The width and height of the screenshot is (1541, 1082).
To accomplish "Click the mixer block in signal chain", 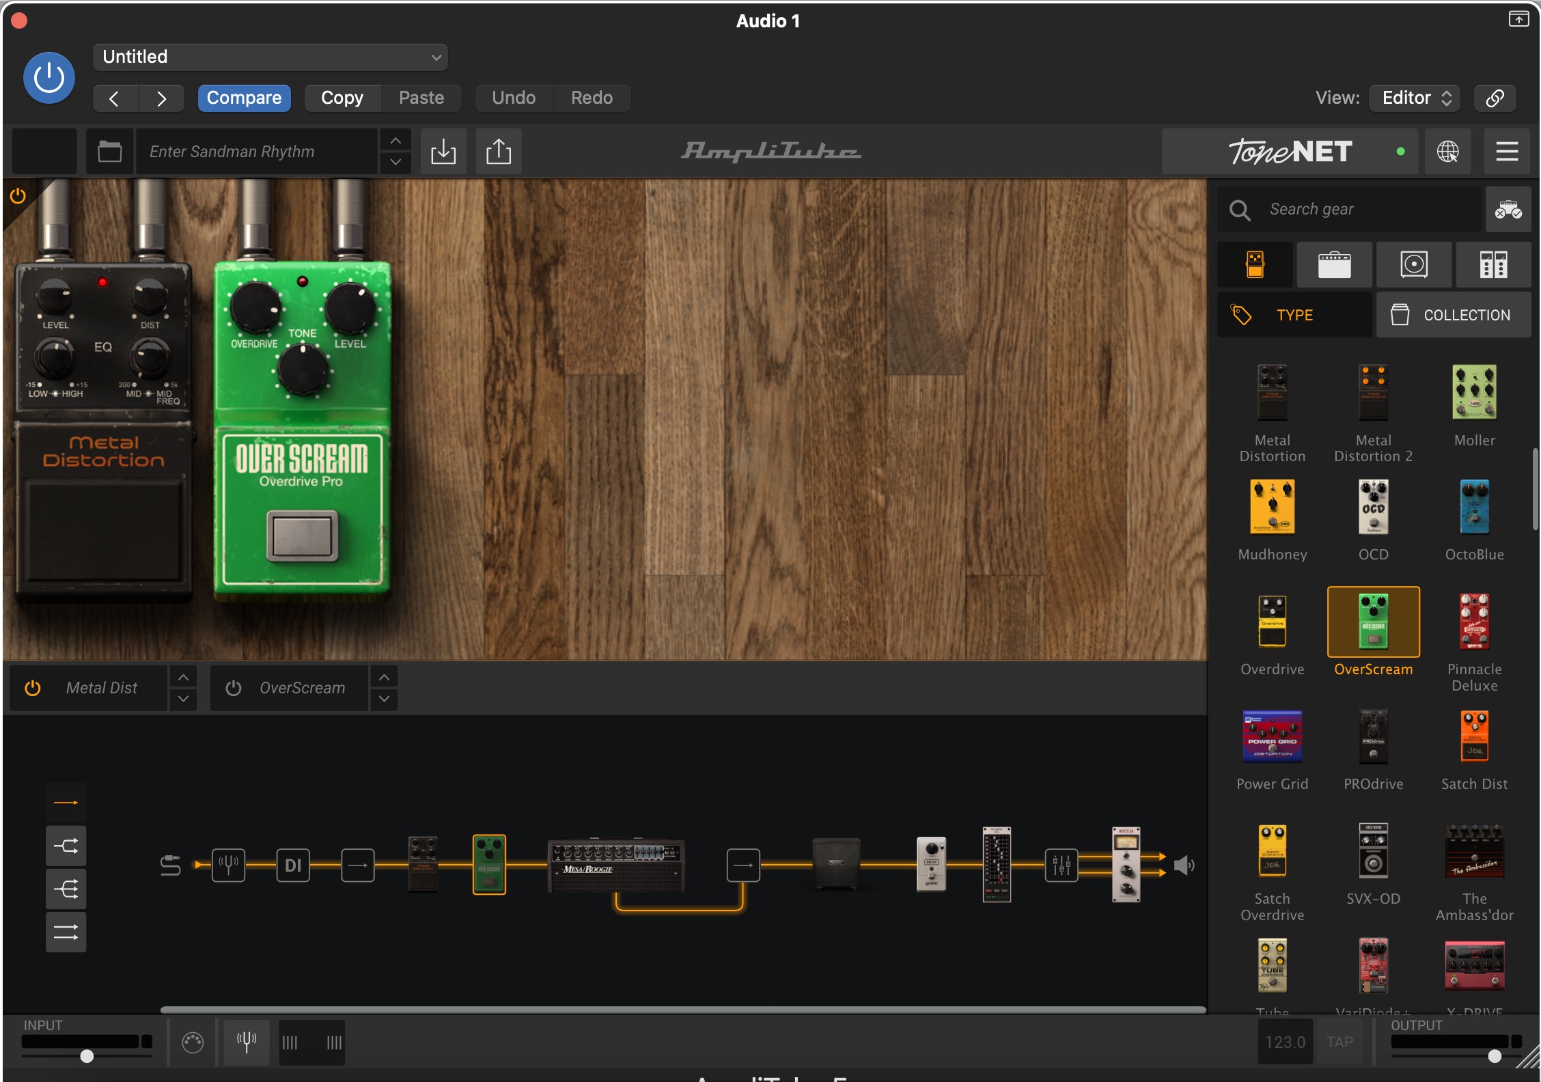I will pos(1061,865).
